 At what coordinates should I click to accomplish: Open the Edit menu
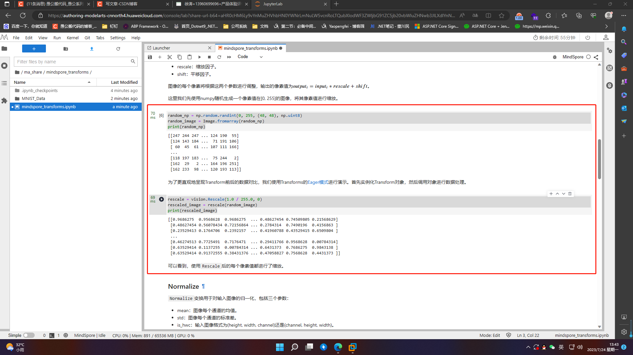click(x=29, y=38)
